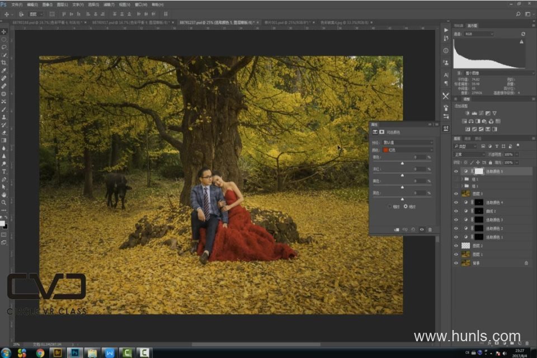Open the blend mode dropdown showing 正常

point(469,154)
